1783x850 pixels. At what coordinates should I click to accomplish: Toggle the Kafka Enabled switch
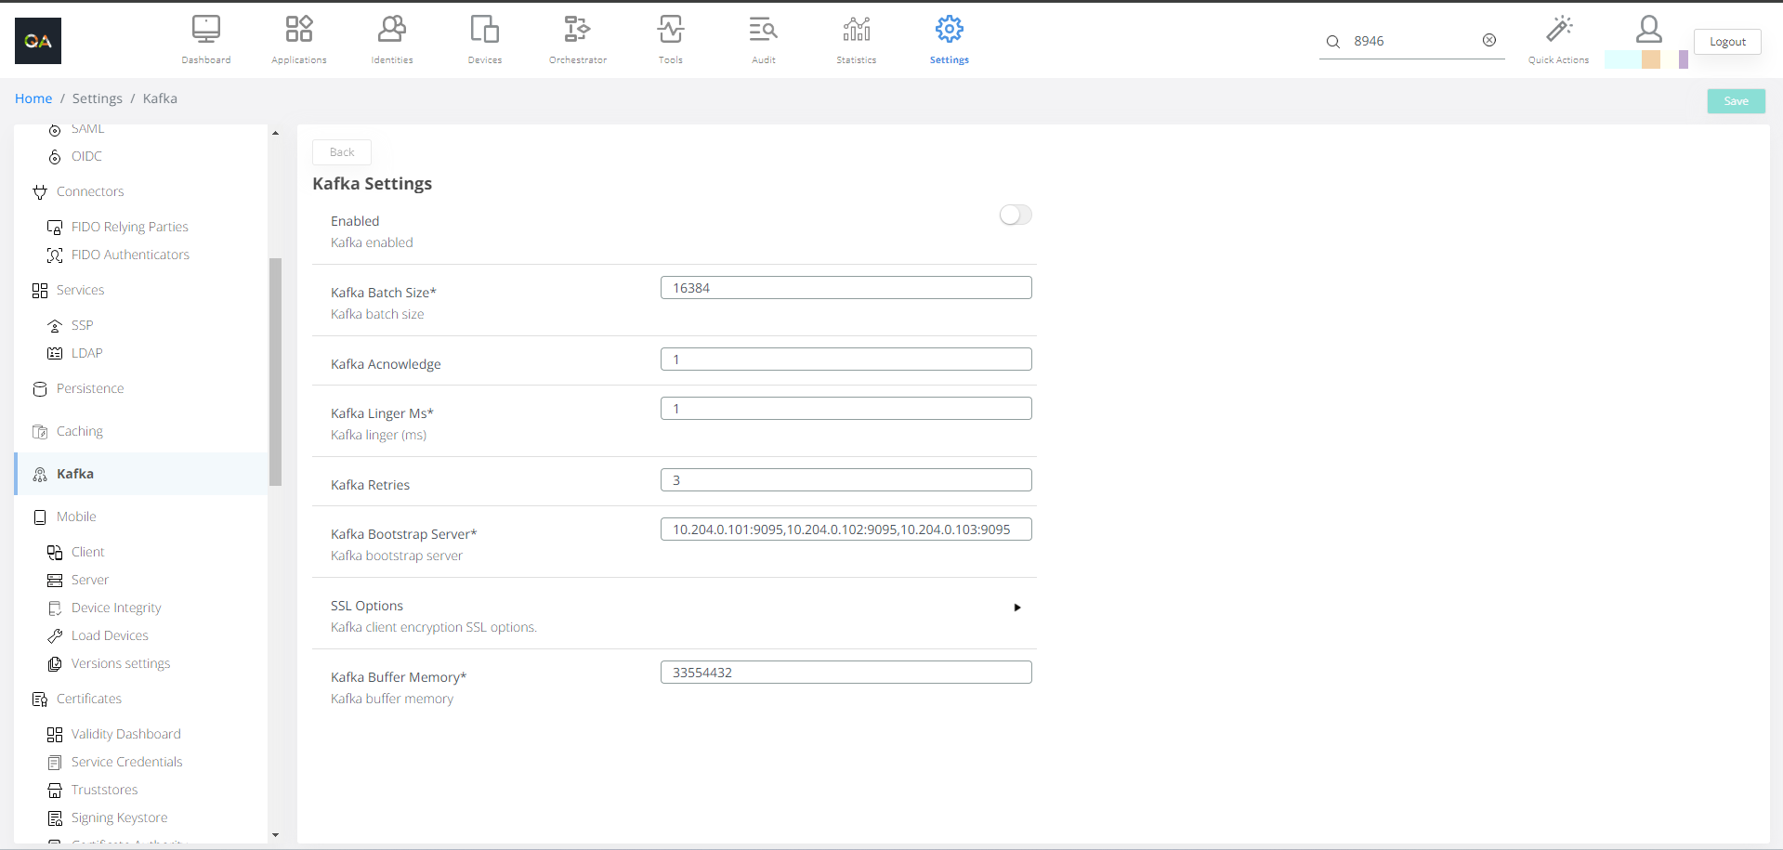point(1015,216)
